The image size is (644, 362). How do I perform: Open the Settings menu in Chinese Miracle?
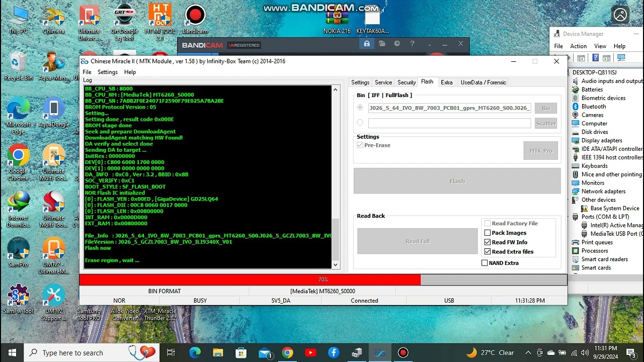107,72
